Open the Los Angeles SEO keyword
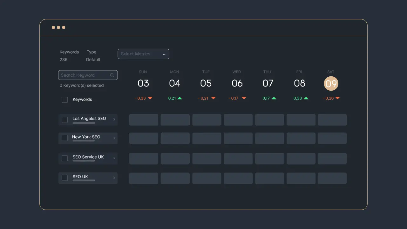Screen dimensions: 407x229 89,118
